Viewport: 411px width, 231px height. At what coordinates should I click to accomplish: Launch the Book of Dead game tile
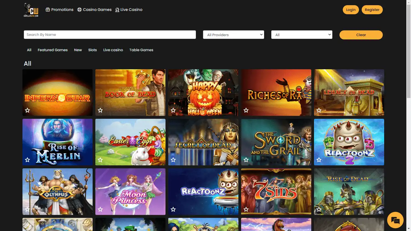pos(130,93)
